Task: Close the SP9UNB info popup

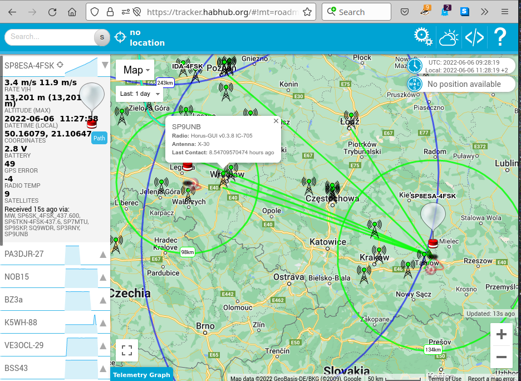Action: point(276,121)
